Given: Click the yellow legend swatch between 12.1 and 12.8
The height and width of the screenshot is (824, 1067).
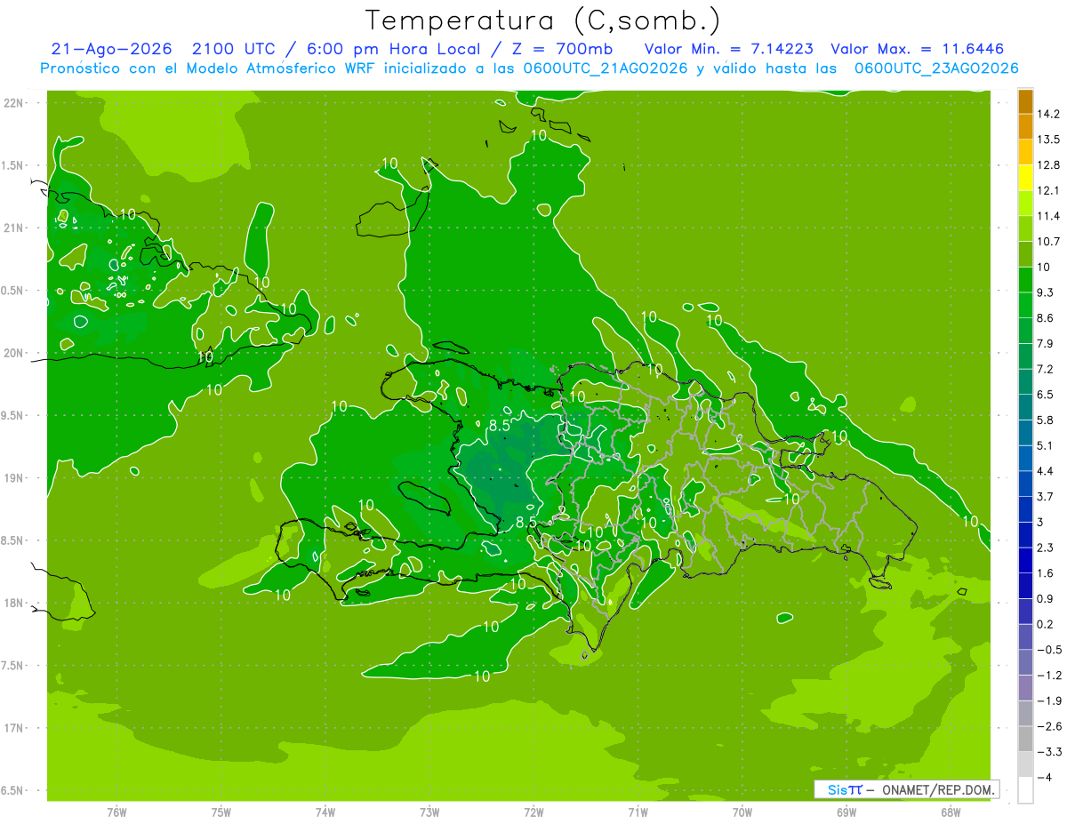Looking at the screenshot, I should pos(1025,178).
